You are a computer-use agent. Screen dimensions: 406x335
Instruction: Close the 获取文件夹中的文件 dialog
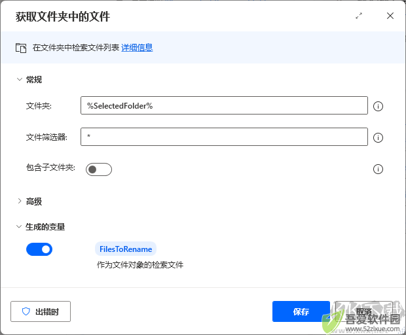pyautogui.click(x=390, y=16)
